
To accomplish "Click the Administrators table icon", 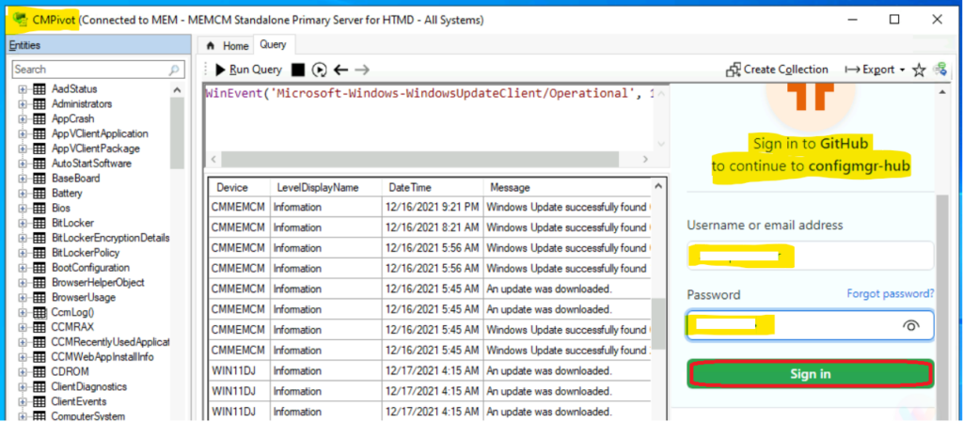I will pyautogui.click(x=39, y=104).
